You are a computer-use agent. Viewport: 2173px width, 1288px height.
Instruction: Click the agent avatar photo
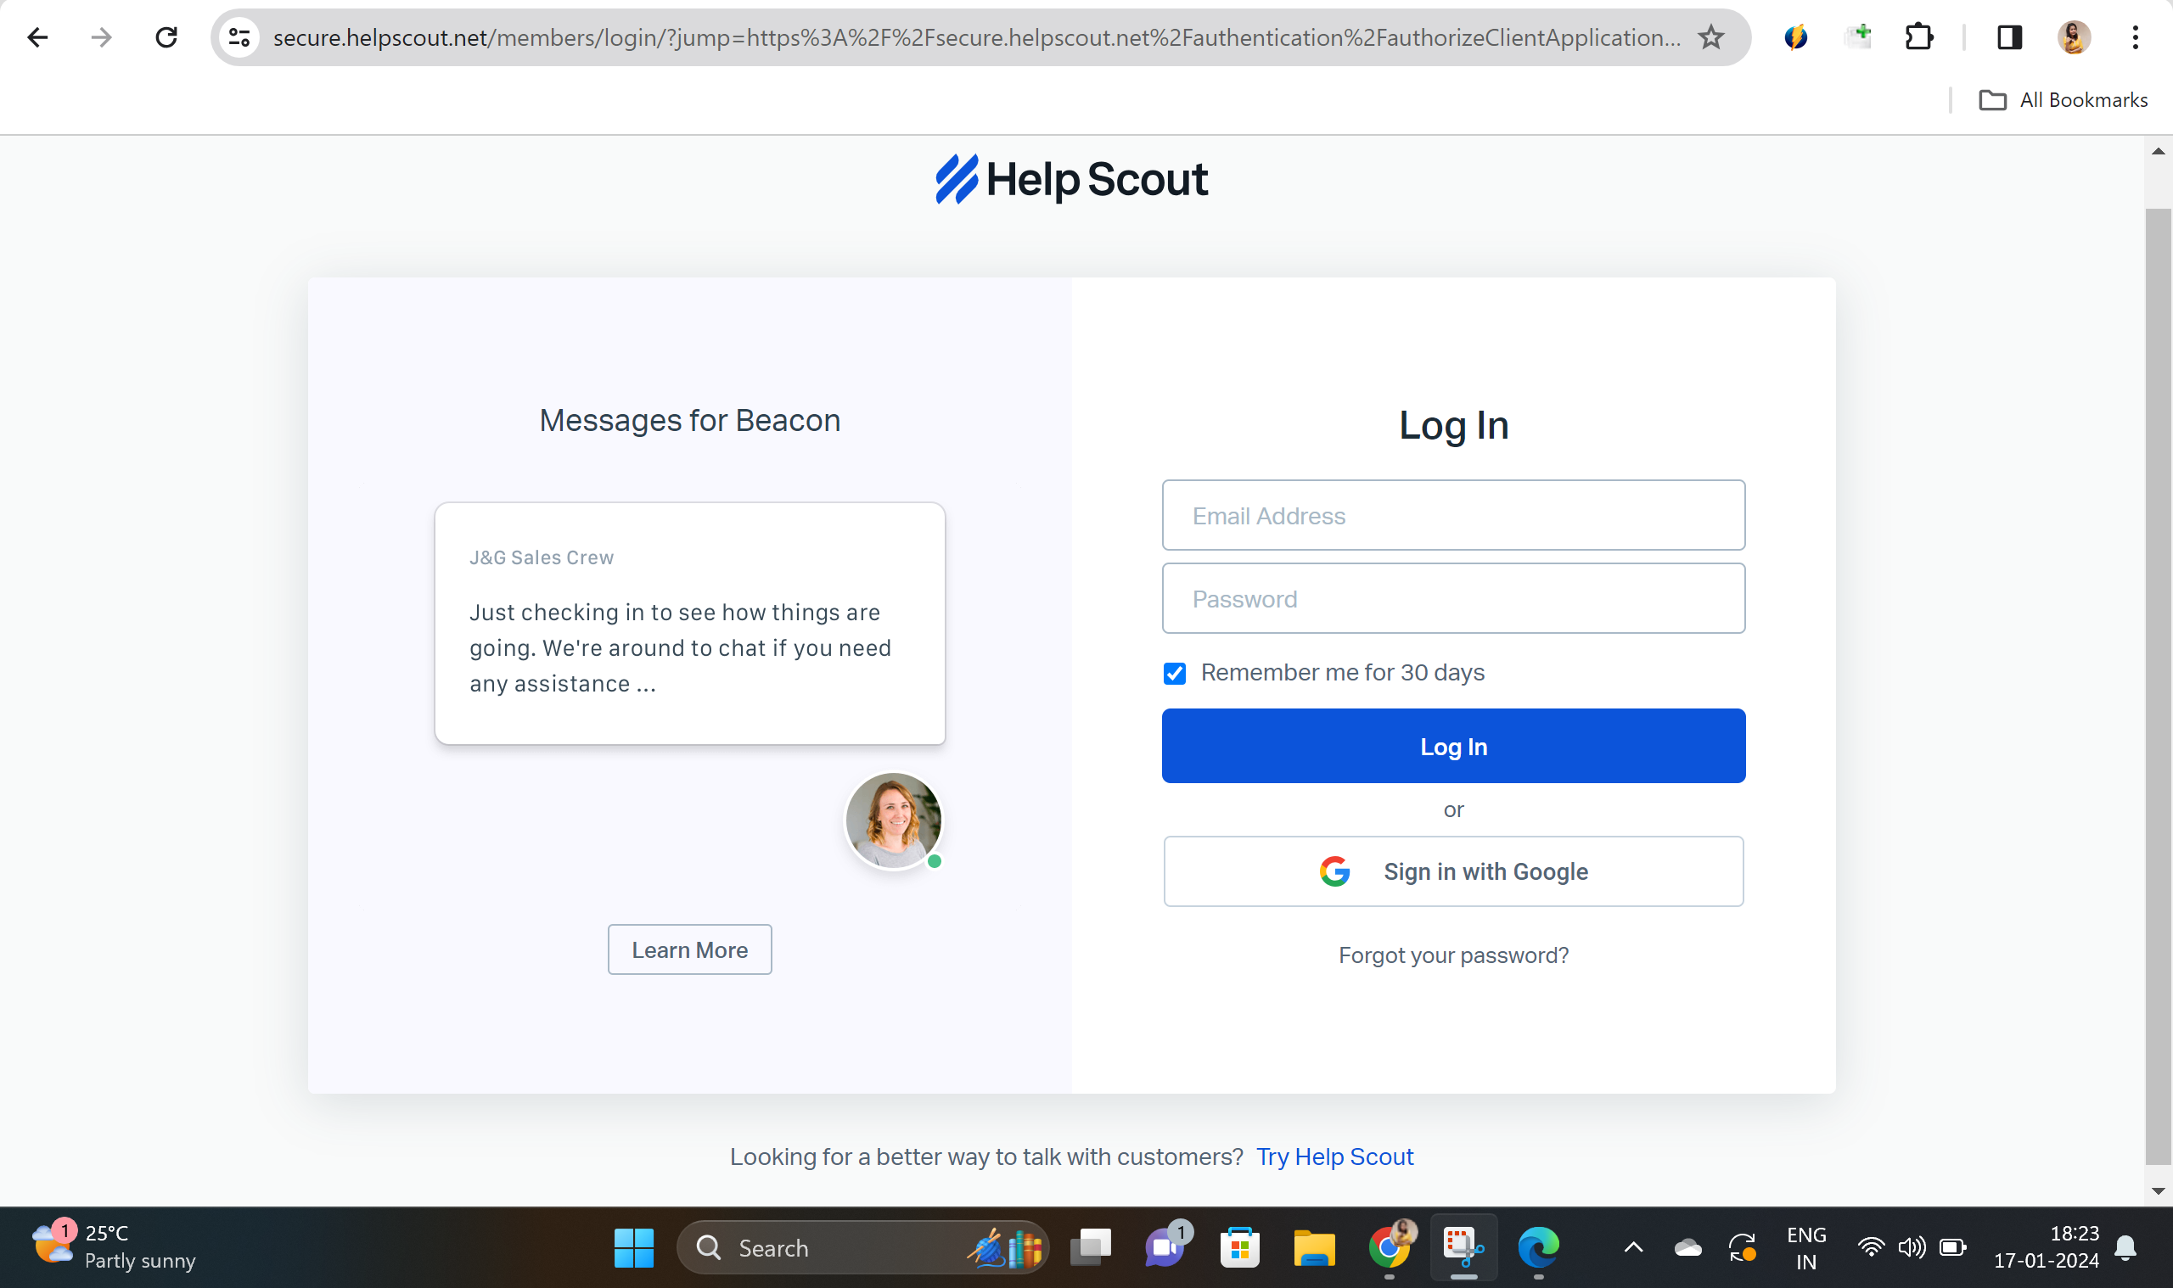[893, 820]
